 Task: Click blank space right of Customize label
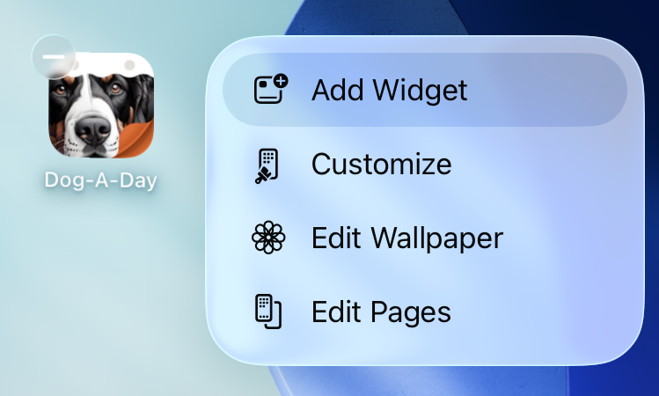tap(542, 164)
